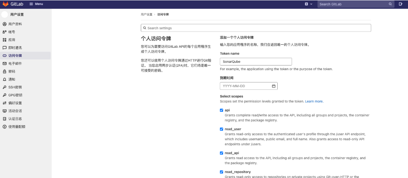Open 使用量配额 in the sidebar
The width and height of the screenshot is (408, 178).
click(26, 127)
